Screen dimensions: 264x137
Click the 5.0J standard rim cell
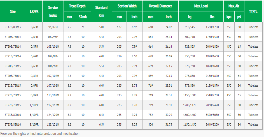click(x=101, y=27)
